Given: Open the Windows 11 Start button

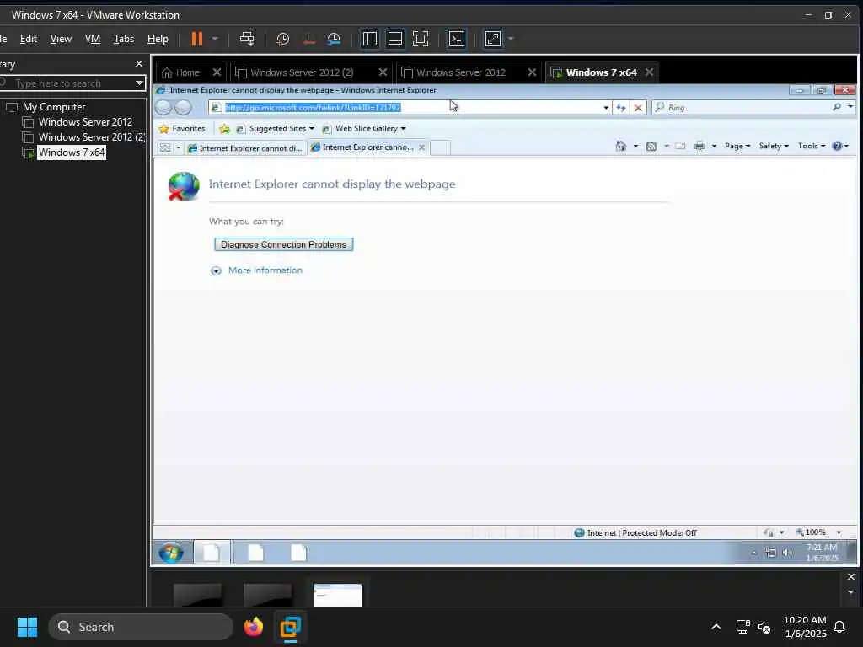Looking at the screenshot, I should pyautogui.click(x=27, y=627).
